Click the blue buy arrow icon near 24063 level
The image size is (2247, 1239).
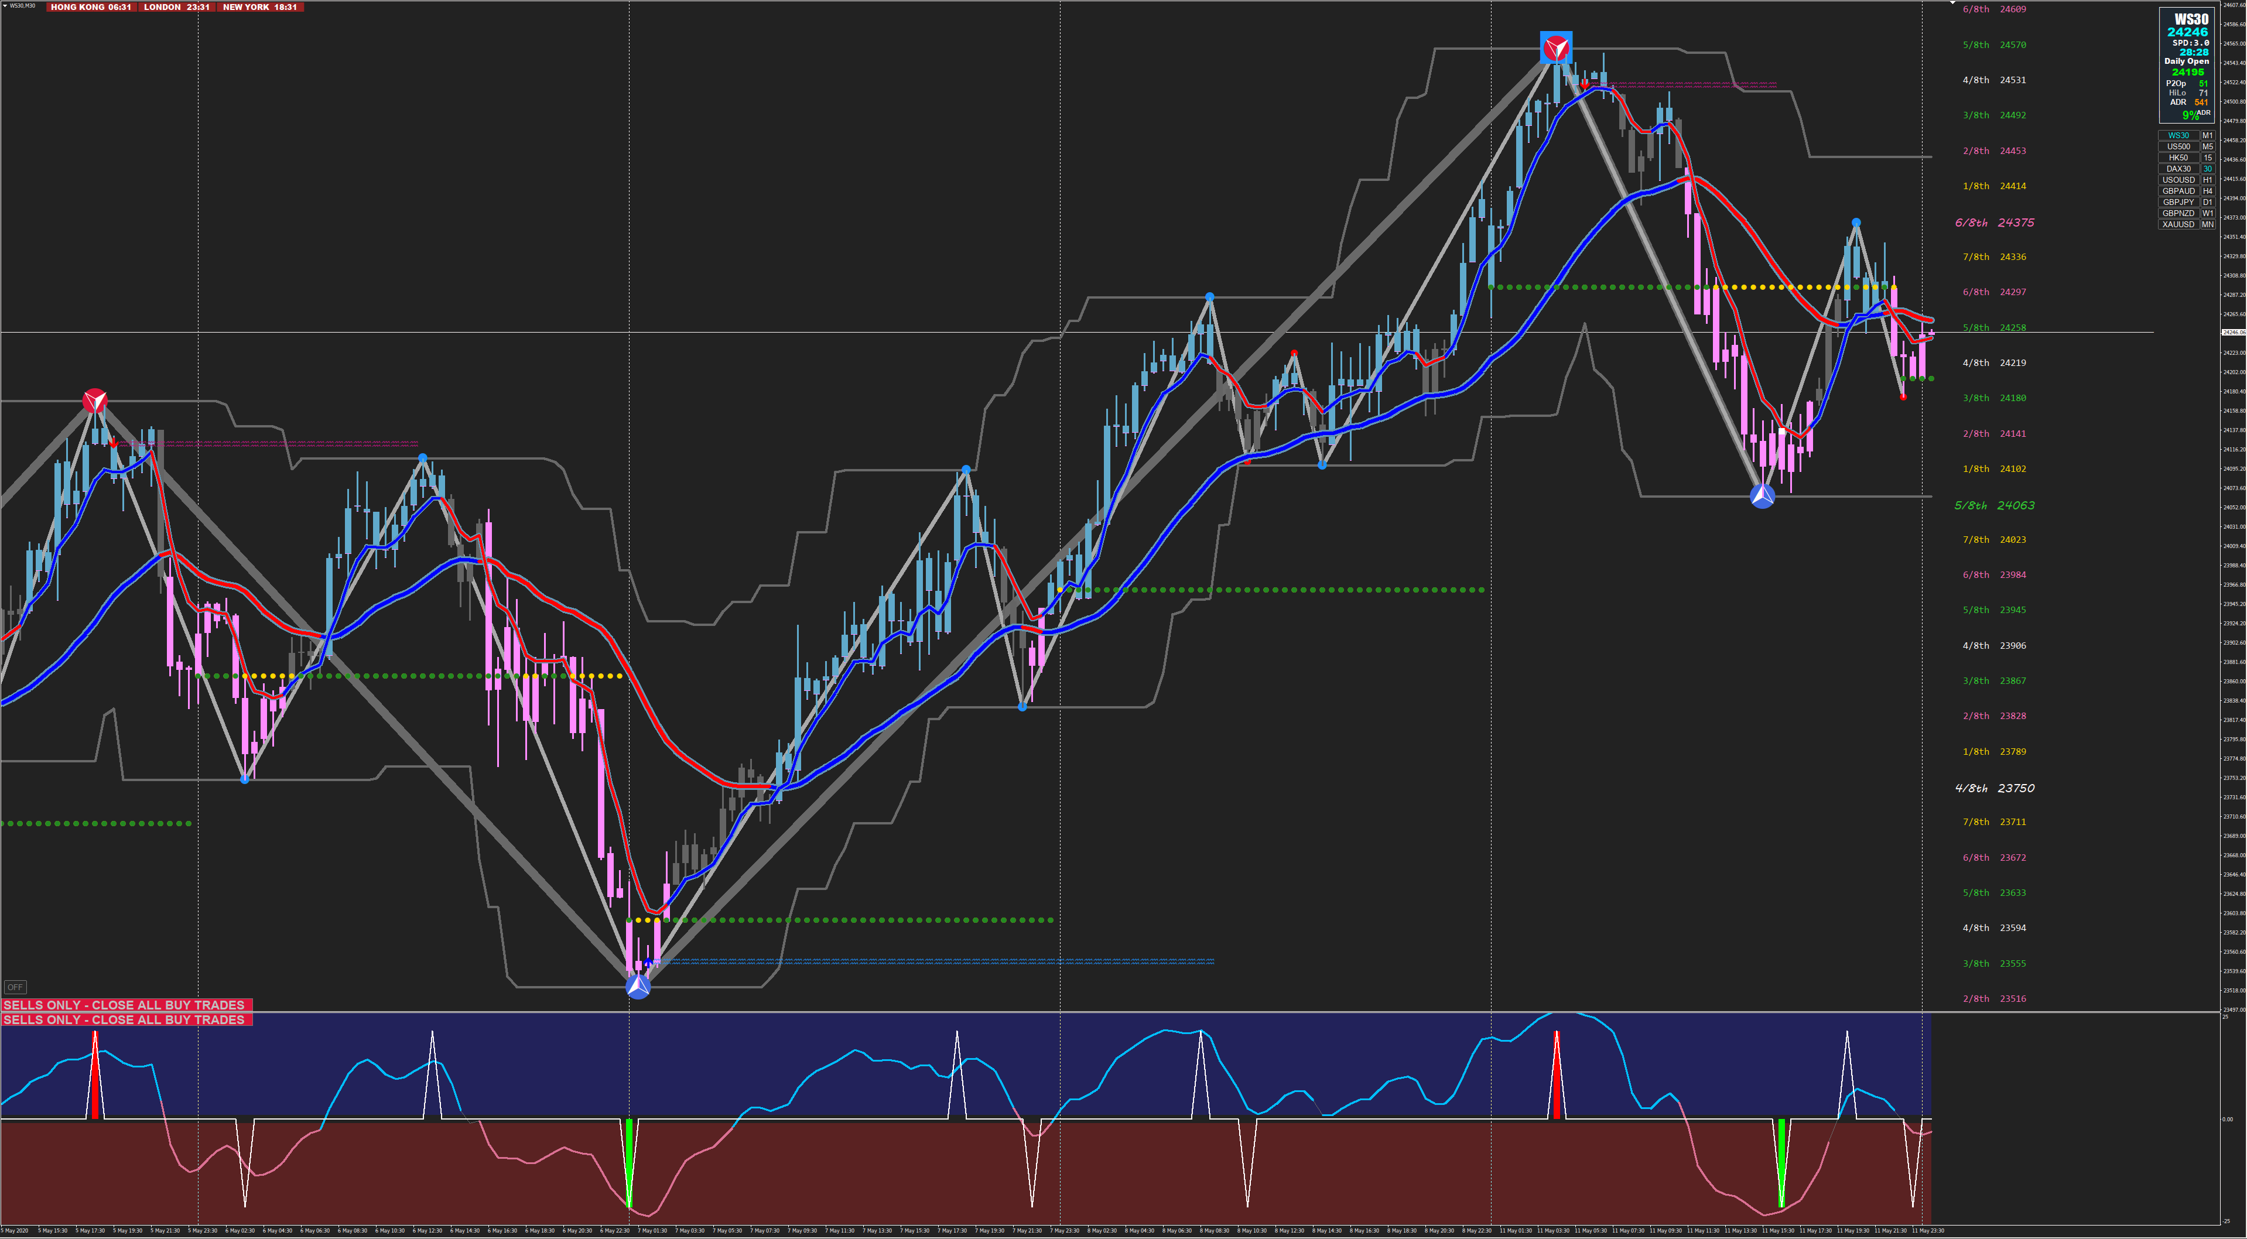[1762, 497]
